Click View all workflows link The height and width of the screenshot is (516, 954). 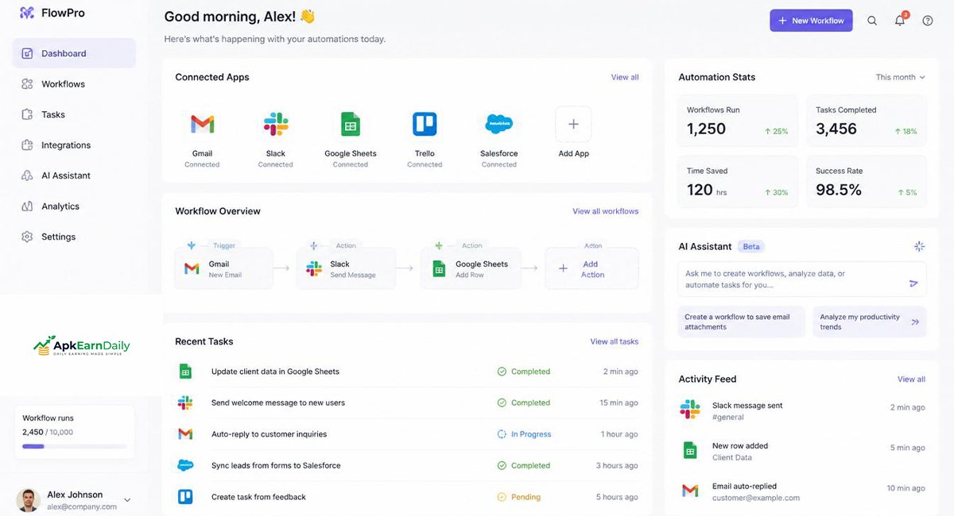tap(606, 211)
